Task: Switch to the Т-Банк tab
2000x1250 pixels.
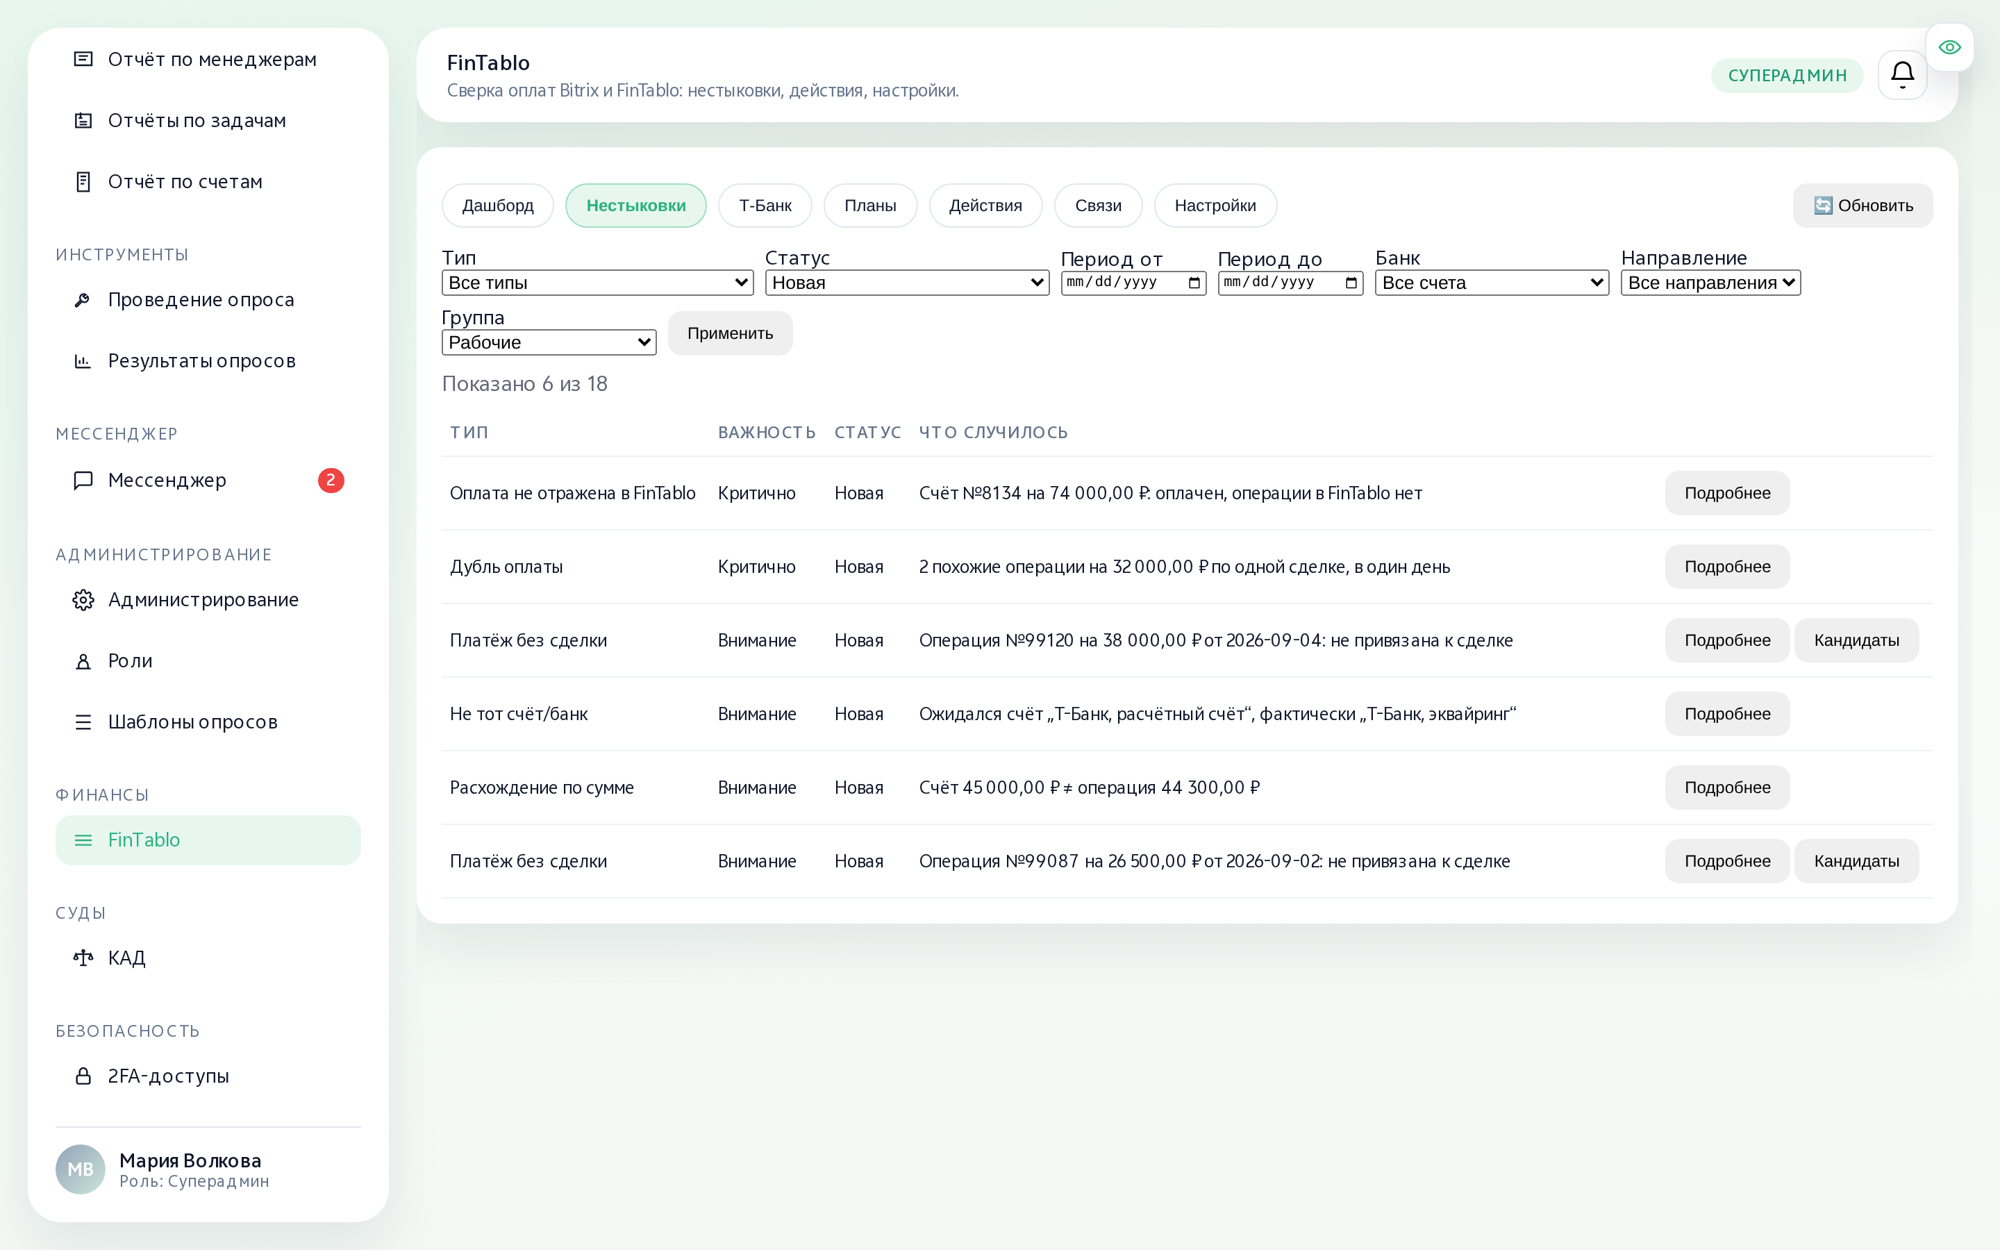Action: tap(765, 205)
